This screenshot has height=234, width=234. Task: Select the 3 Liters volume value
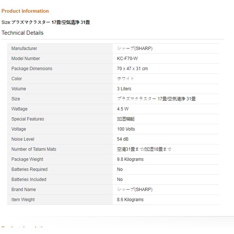(124, 89)
